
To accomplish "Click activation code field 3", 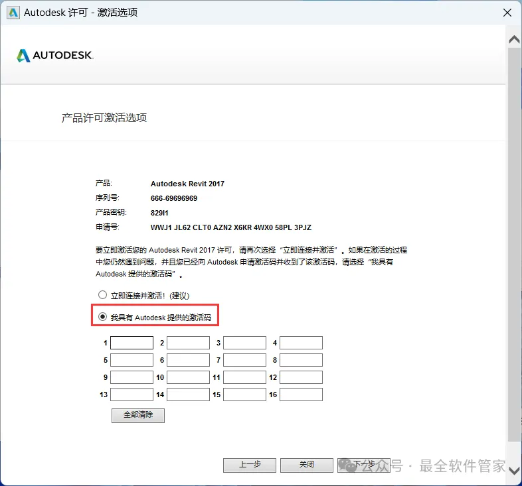I will [x=244, y=343].
